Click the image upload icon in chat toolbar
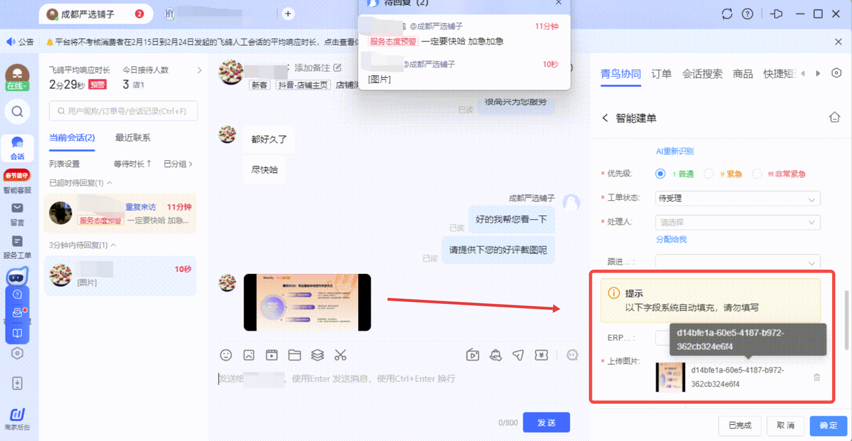The height and width of the screenshot is (441, 852). pos(249,355)
